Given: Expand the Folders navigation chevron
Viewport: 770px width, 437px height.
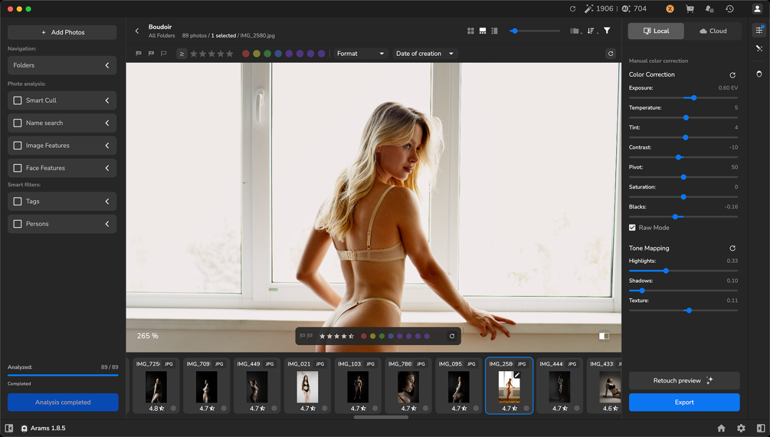Looking at the screenshot, I should pyautogui.click(x=107, y=65).
